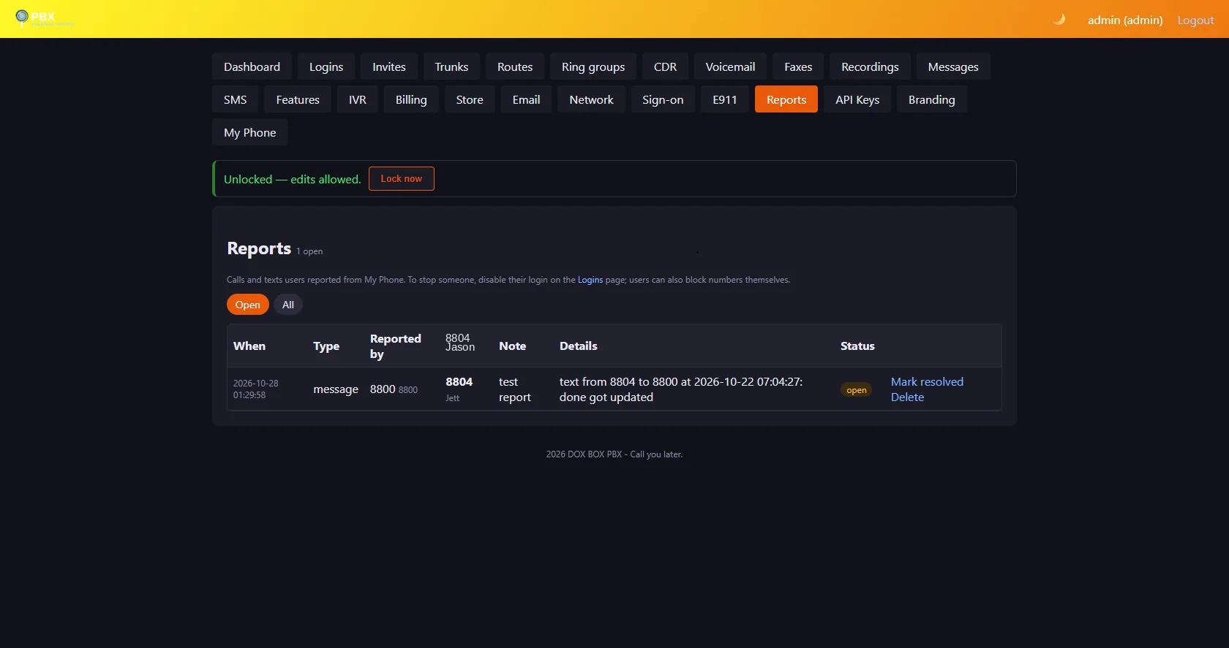Click the Status column header

coord(857,346)
